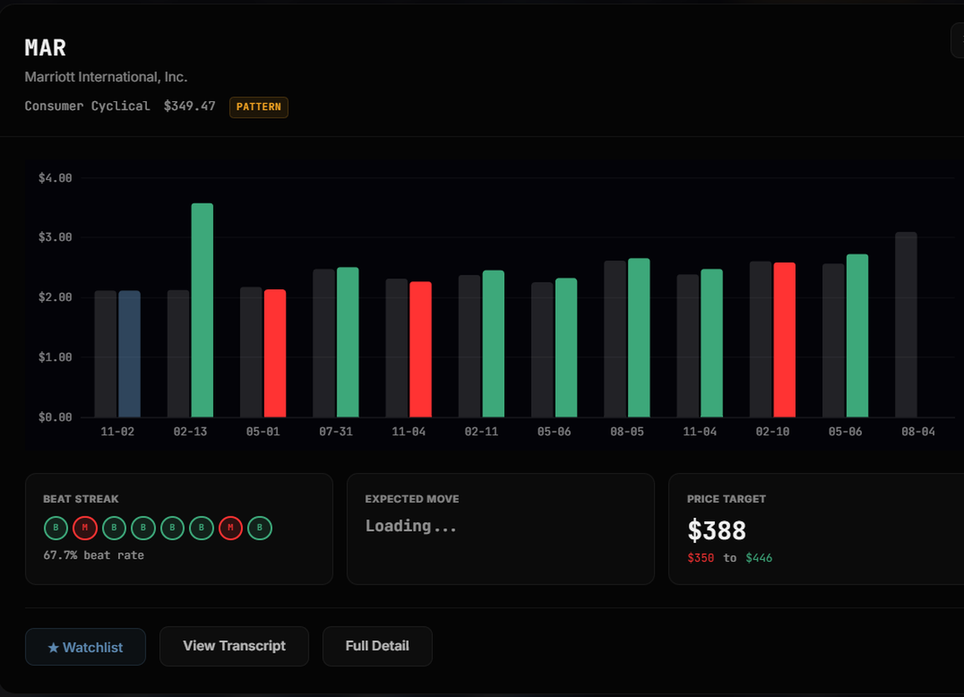Click the green bar for 08-05
Image resolution: width=964 pixels, height=697 pixels.
click(639, 338)
